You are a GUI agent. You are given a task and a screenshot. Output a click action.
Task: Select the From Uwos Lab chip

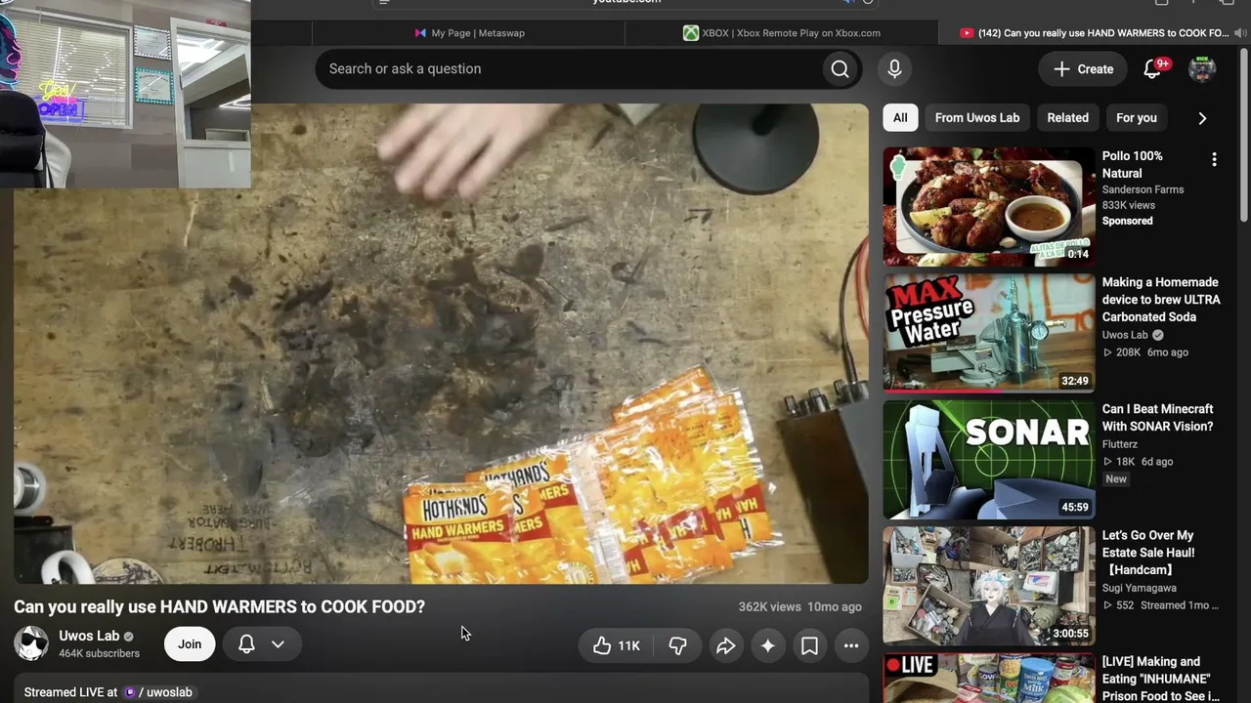[977, 118]
